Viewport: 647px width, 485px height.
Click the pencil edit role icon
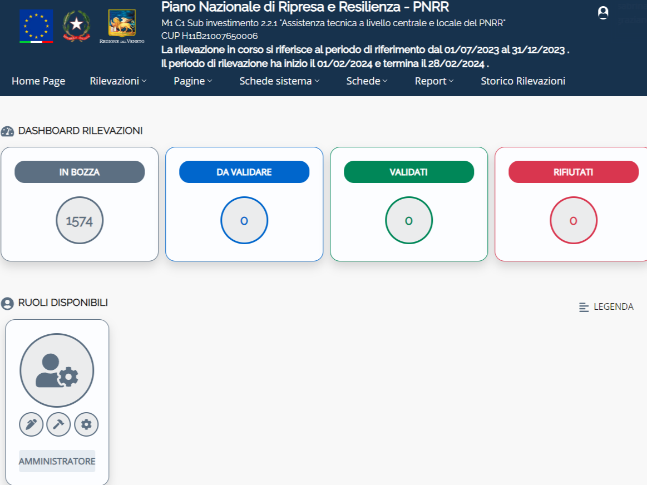click(x=31, y=424)
